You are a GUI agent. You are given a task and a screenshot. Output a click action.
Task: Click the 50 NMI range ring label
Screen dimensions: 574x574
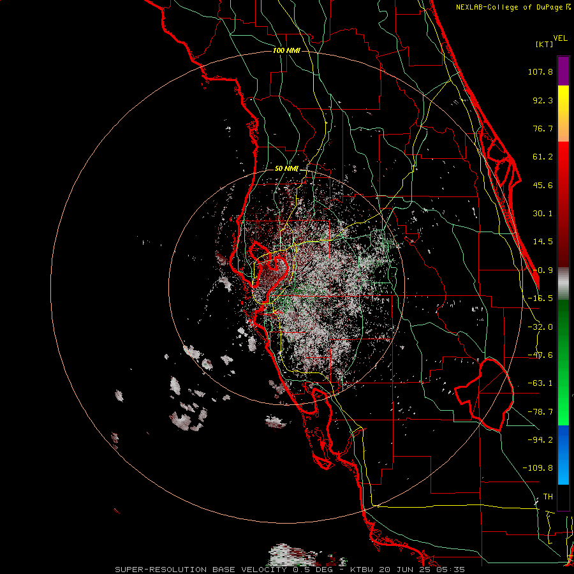(x=286, y=169)
